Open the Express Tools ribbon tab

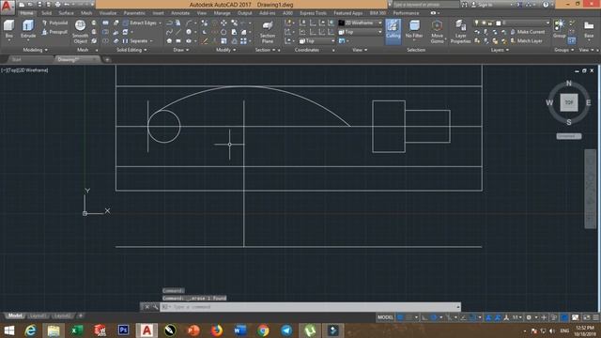point(313,13)
